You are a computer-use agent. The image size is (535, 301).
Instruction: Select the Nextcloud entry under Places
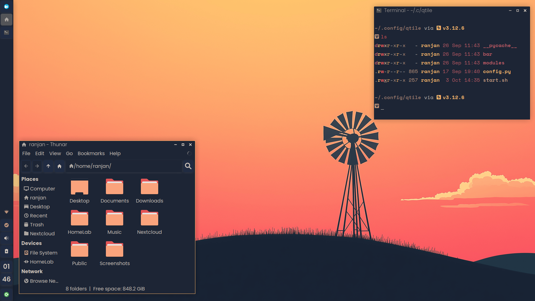coord(42,233)
